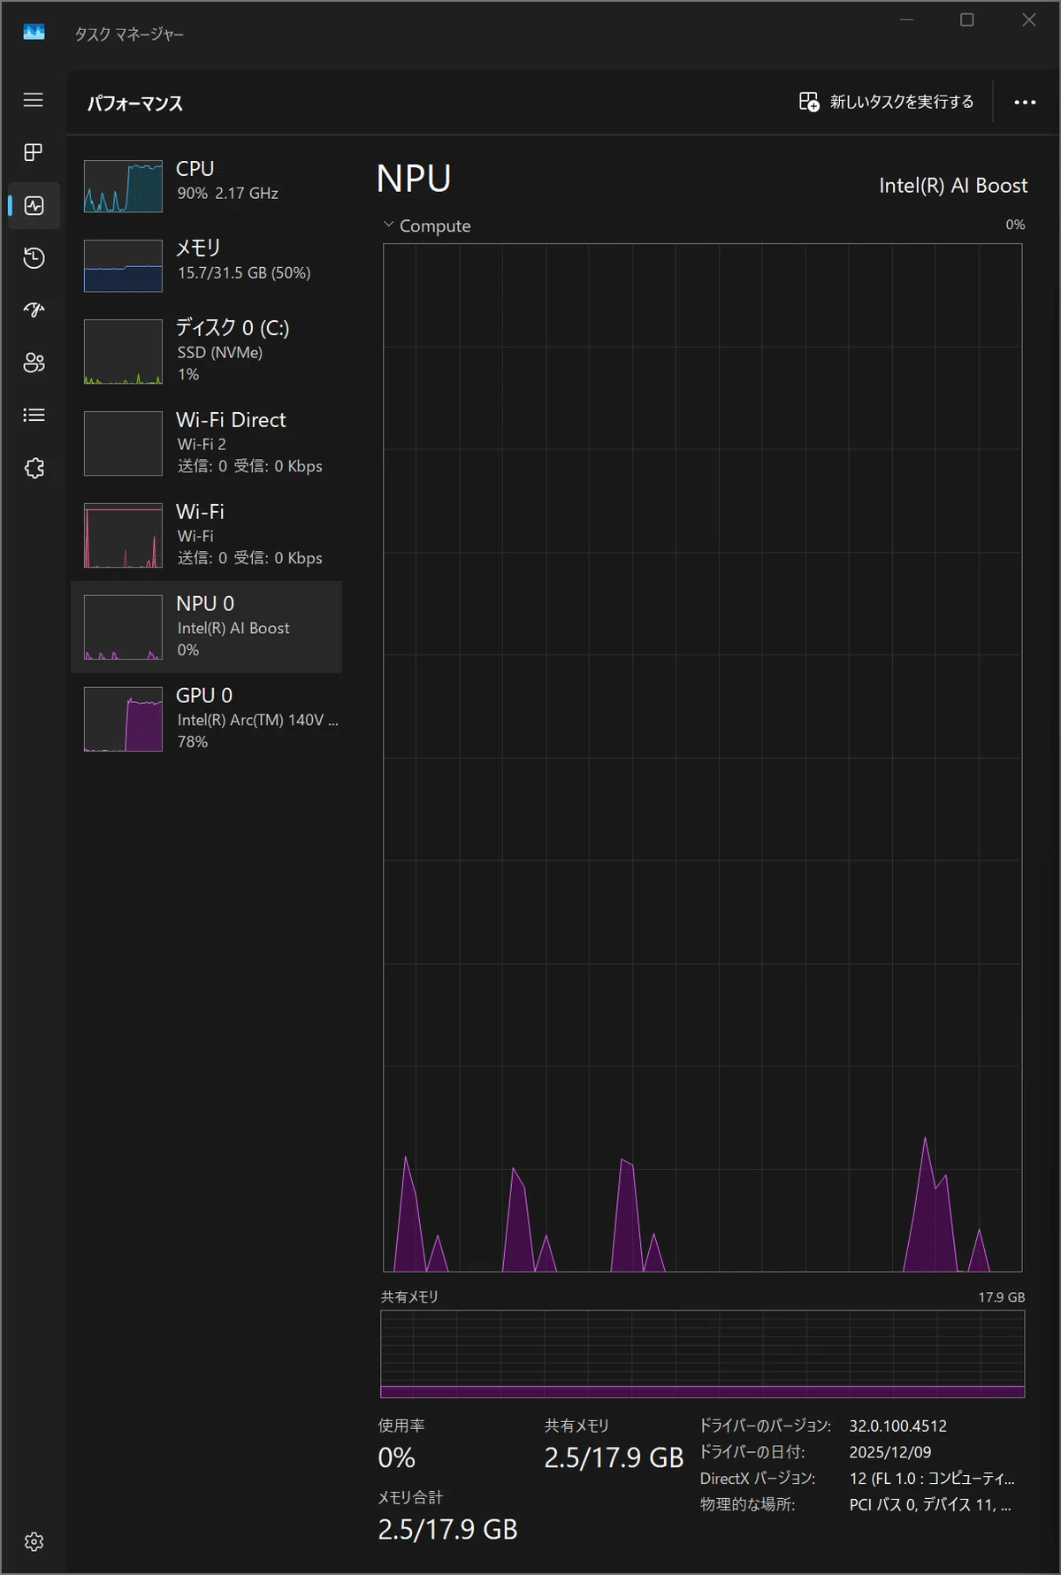This screenshot has height=1575, width=1061.
Task: Click the DirectX version 12 value
Action: tap(932, 1478)
